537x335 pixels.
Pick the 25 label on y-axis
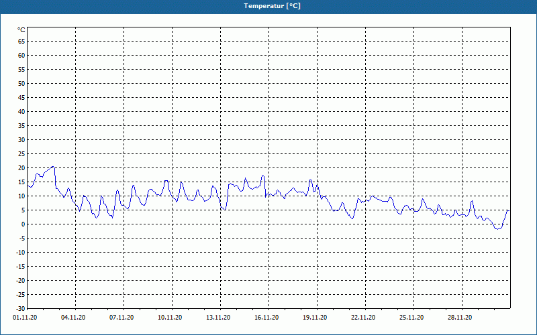(x=21, y=154)
